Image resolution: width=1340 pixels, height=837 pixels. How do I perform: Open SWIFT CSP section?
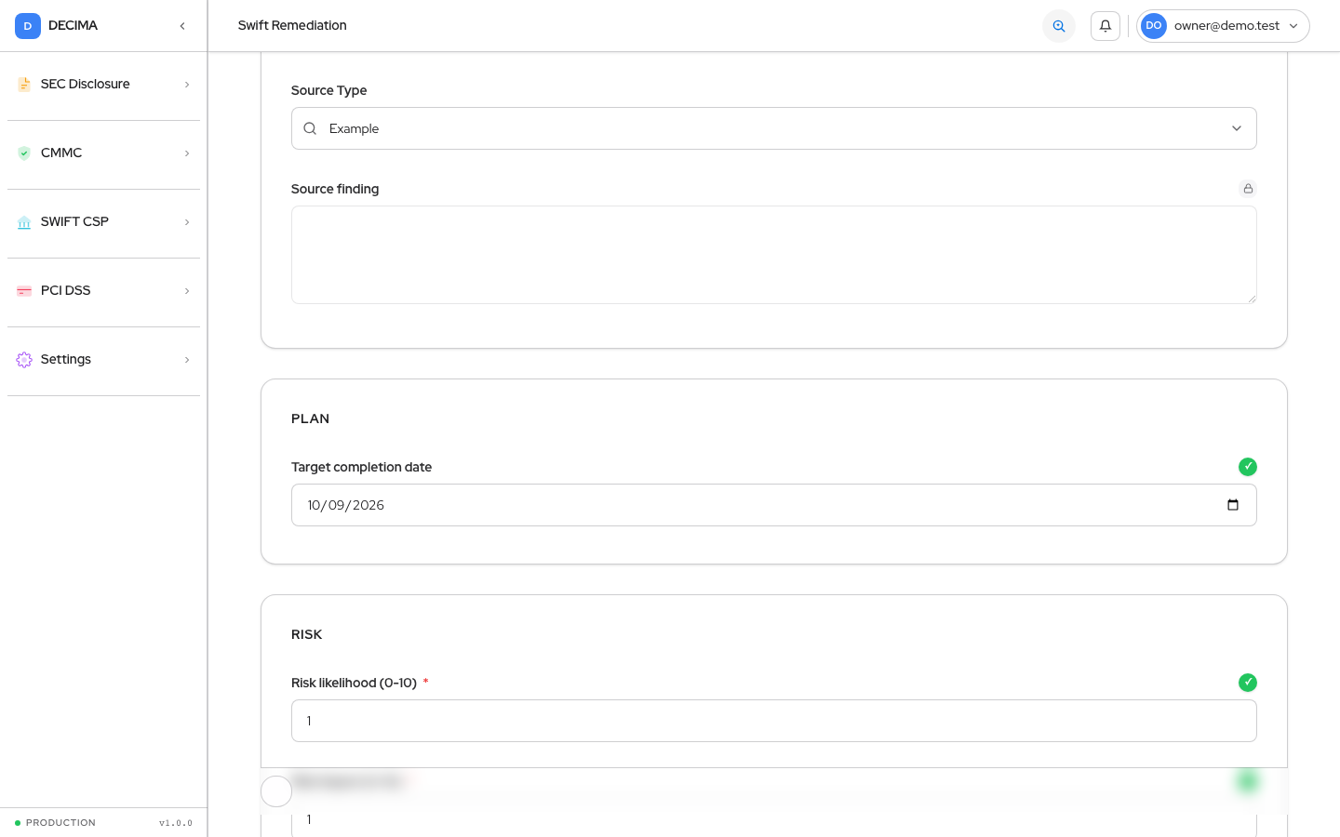[103, 222]
